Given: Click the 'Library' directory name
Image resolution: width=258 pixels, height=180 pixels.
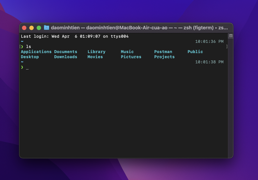Looking at the screenshot, I should (x=96, y=52).
